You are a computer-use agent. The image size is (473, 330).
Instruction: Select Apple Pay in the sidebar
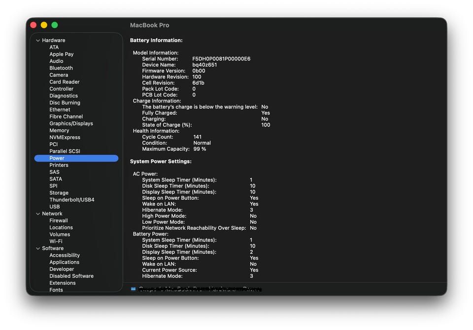[x=61, y=55]
